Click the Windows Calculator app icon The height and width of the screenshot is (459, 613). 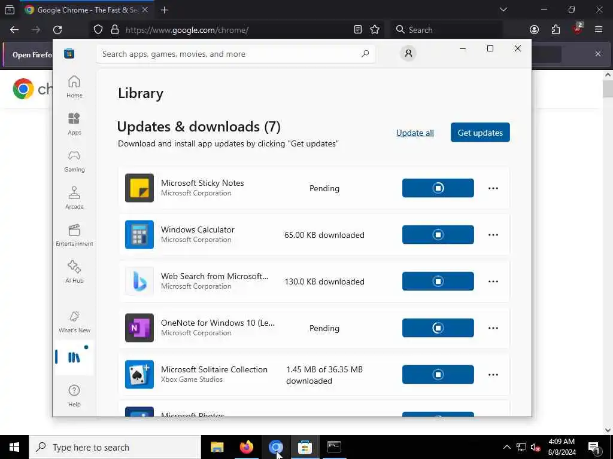coord(139,234)
